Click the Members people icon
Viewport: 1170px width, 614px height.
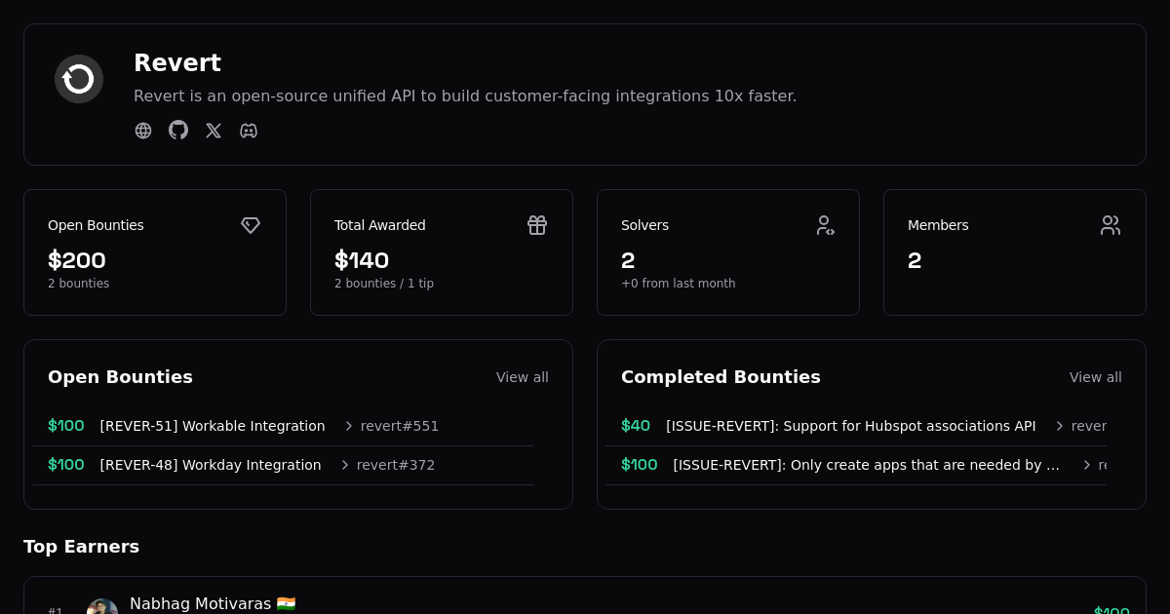tap(1111, 225)
